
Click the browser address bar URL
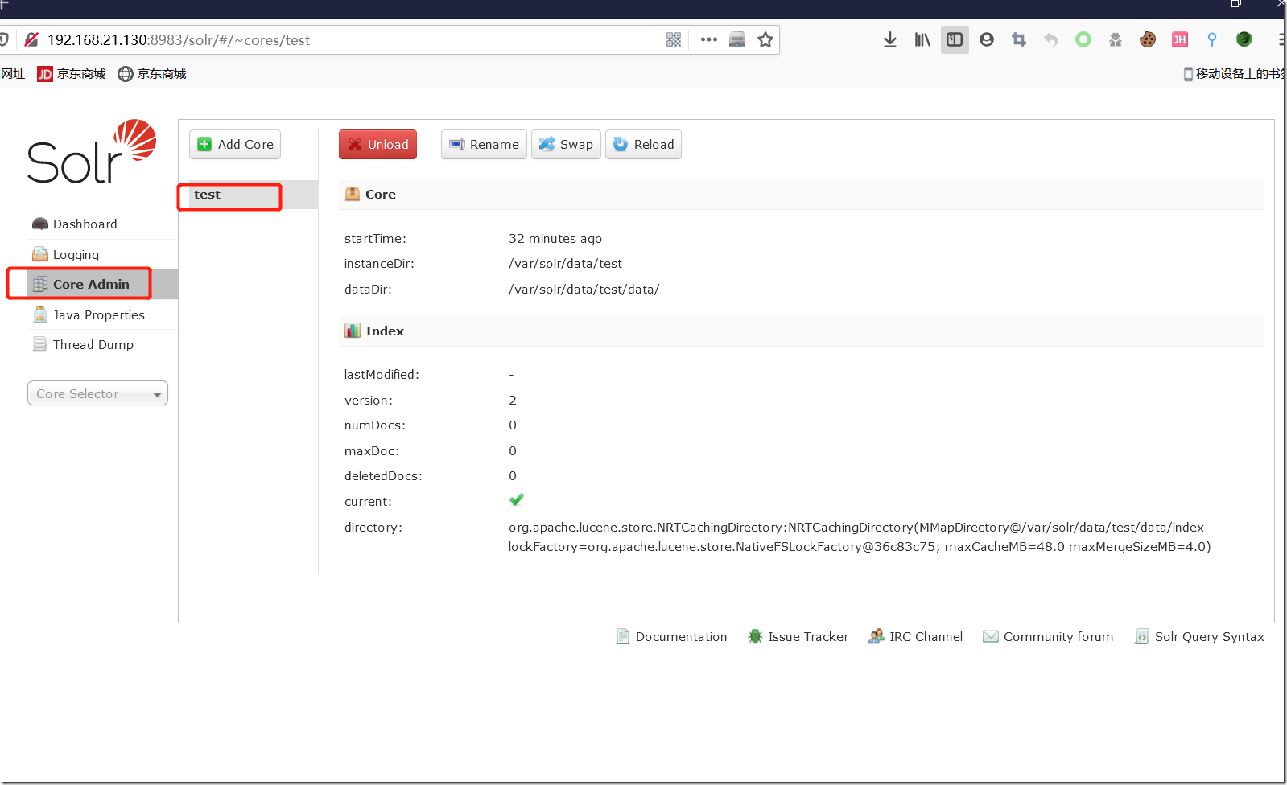click(x=179, y=40)
